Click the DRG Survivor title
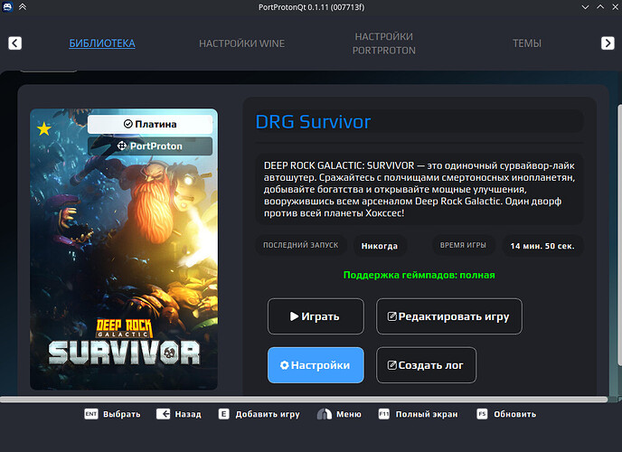The height and width of the screenshot is (452, 622). (314, 122)
